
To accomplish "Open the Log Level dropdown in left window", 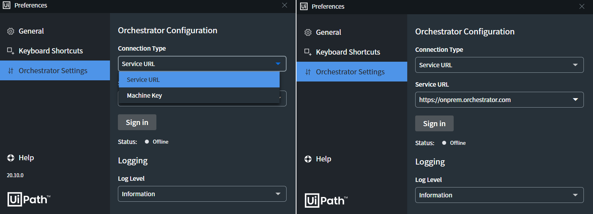I will tap(202, 194).
